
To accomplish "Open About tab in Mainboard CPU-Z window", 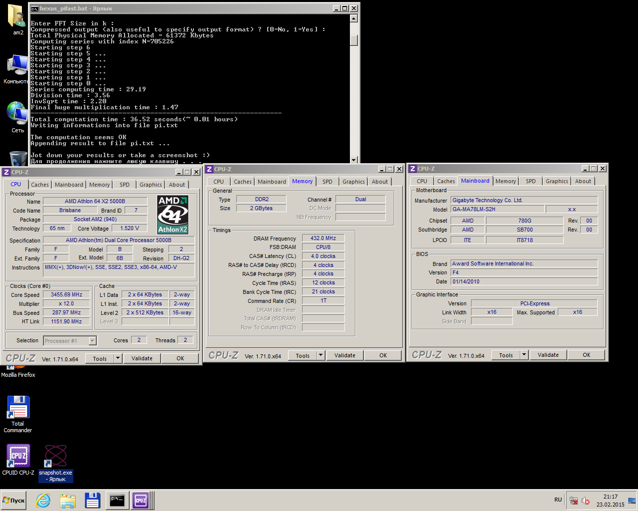I will (583, 181).
